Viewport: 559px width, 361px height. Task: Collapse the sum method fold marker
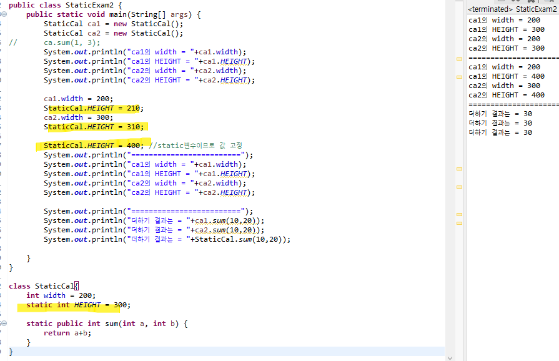[x=4, y=324]
